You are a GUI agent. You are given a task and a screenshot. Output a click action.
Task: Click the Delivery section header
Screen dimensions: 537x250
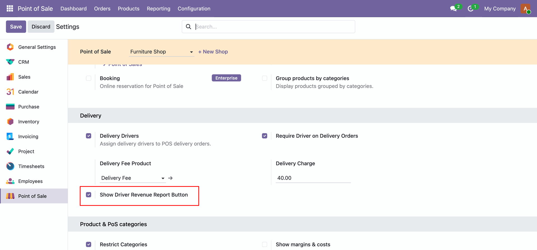pos(91,116)
